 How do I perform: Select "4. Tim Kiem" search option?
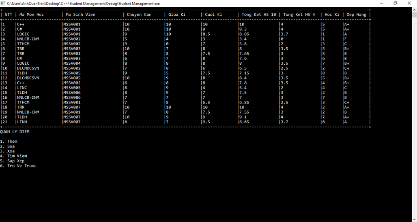(x=13, y=156)
